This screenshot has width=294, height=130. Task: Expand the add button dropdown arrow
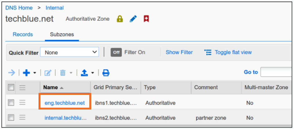pyautogui.click(x=34, y=73)
